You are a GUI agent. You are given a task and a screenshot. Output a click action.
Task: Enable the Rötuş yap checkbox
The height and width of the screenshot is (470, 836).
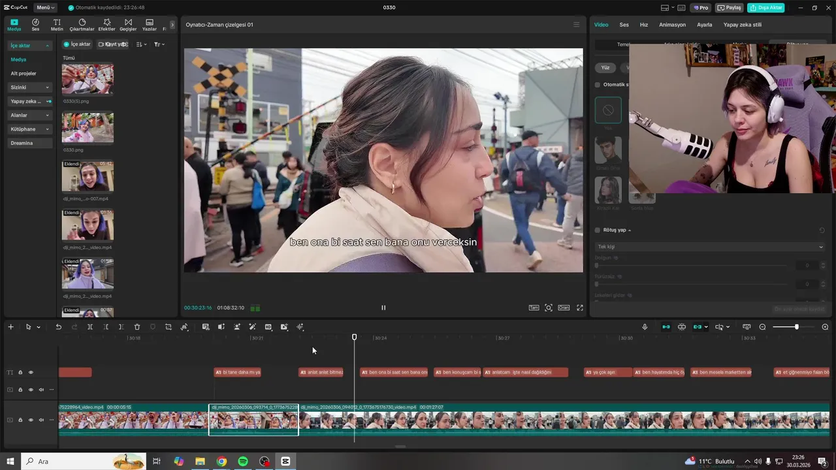pyautogui.click(x=597, y=230)
